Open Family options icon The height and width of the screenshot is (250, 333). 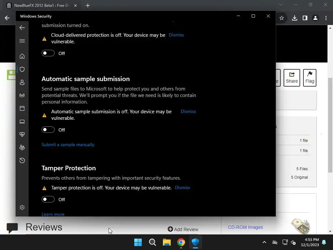(x=22, y=147)
